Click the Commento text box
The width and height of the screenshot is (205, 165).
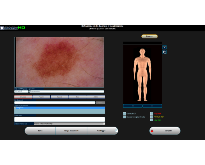[x=59, y=119]
